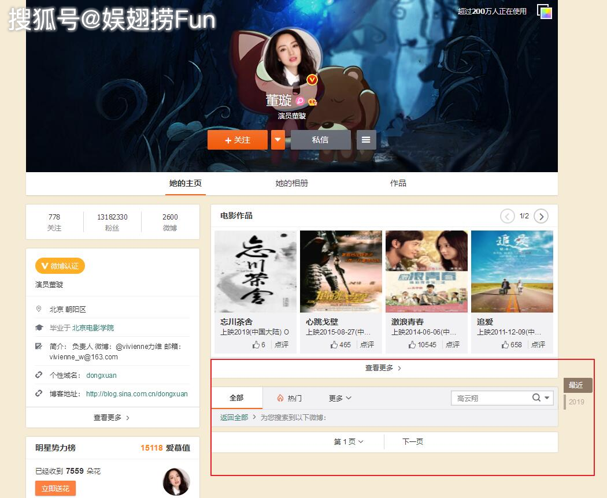
Task: Jump to the 2019 timeline marker
Action: 576,402
